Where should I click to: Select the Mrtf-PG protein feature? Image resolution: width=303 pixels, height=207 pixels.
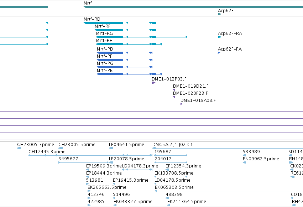125,67
